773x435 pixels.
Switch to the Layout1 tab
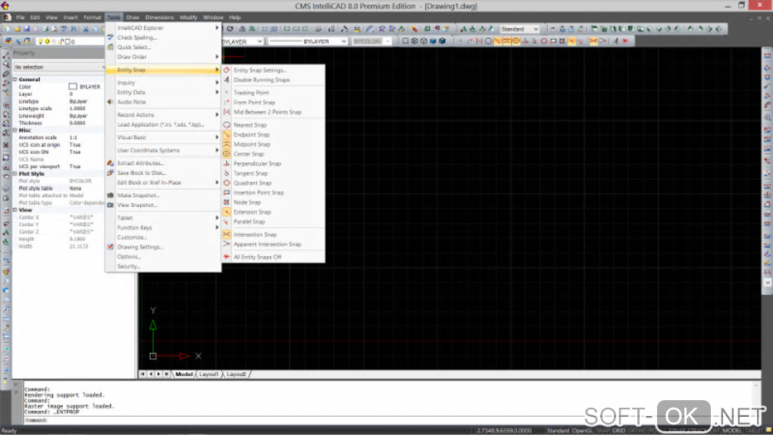point(209,374)
